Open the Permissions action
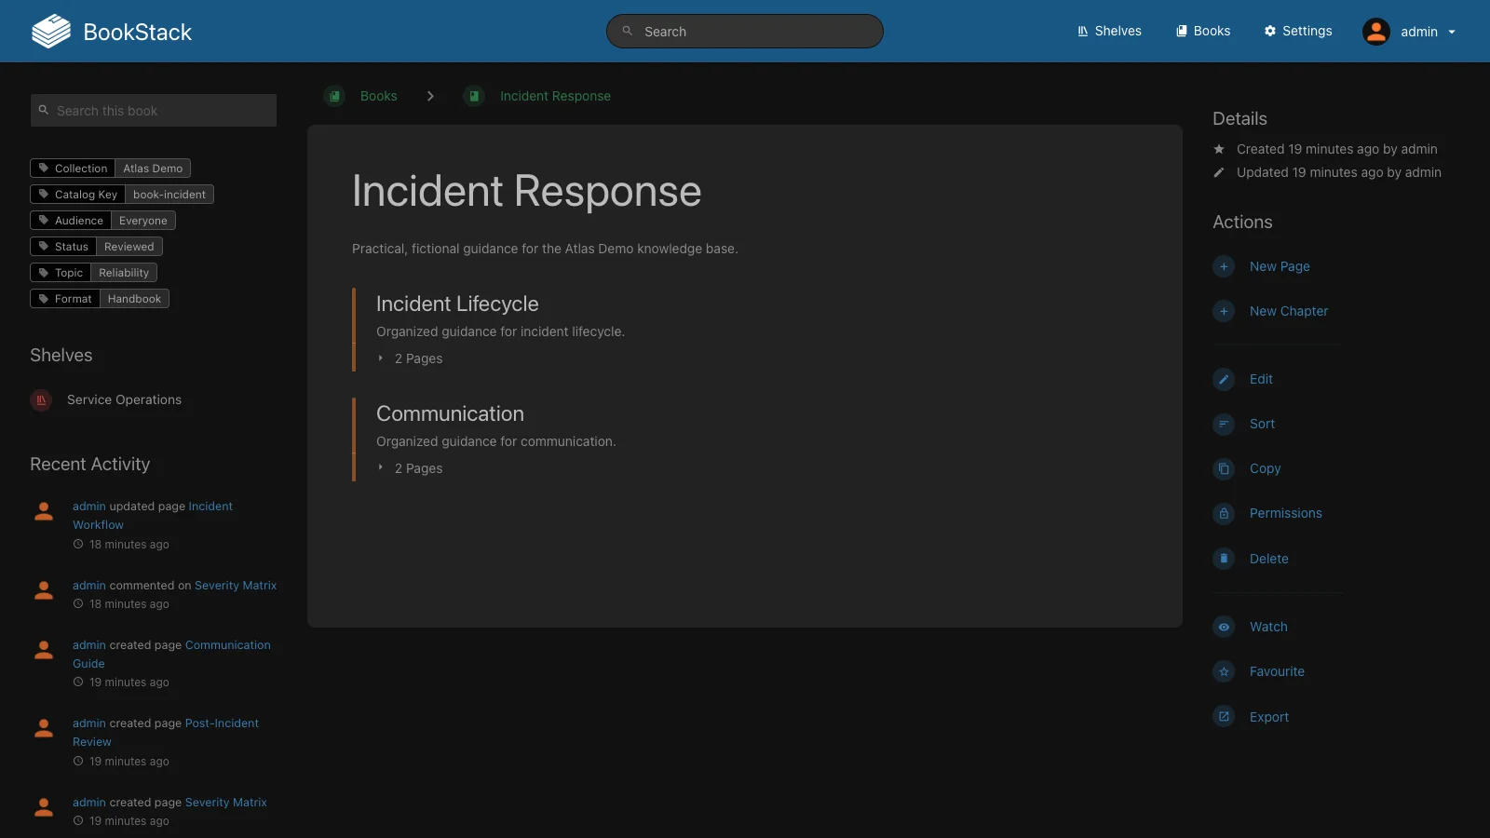This screenshot has height=838, width=1490. click(1285, 513)
